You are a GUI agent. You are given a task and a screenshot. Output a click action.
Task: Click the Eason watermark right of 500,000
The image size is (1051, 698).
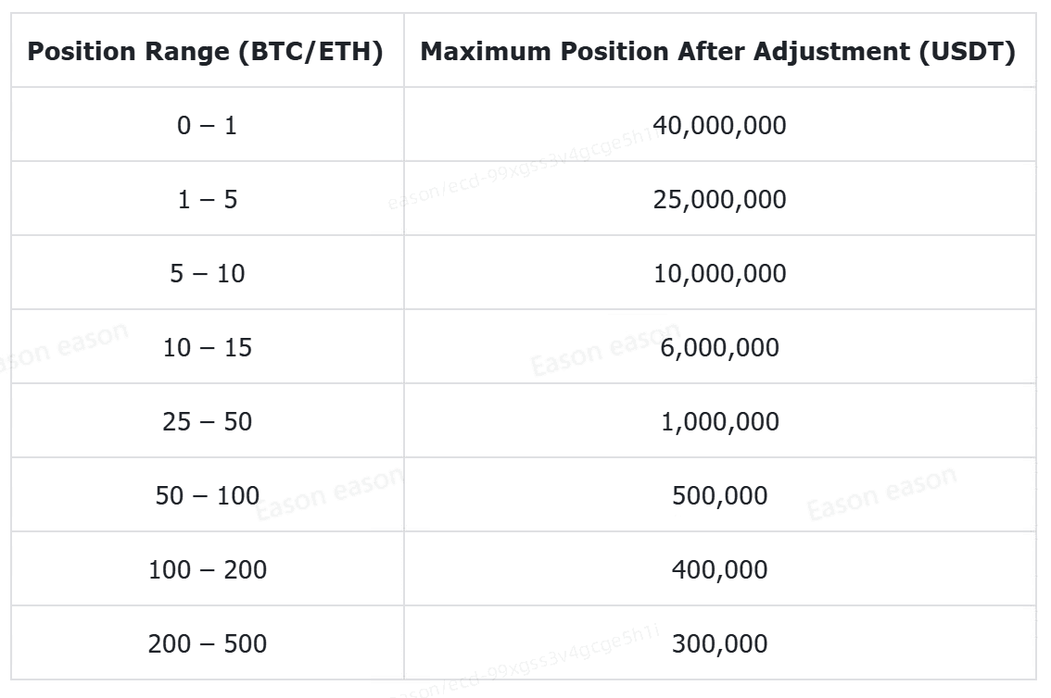(x=880, y=494)
